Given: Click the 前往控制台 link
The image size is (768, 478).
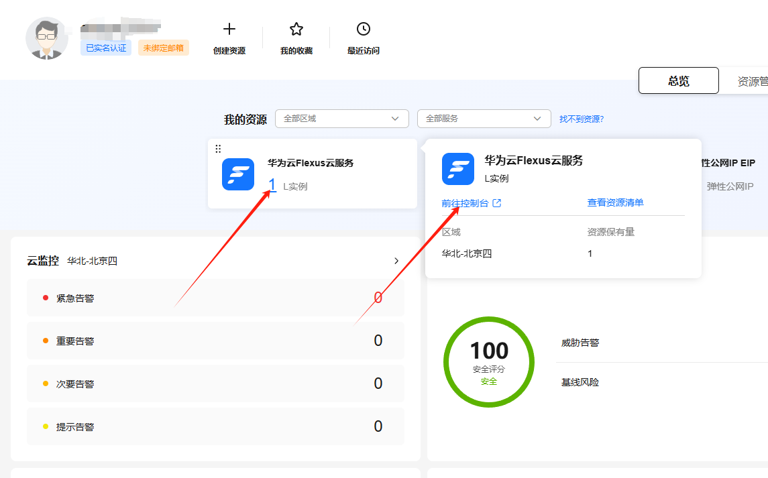Looking at the screenshot, I should (465, 203).
